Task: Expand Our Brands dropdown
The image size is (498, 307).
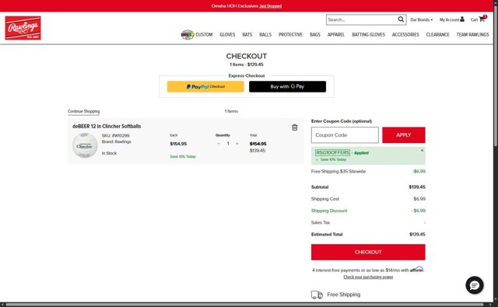Action: pos(422,19)
